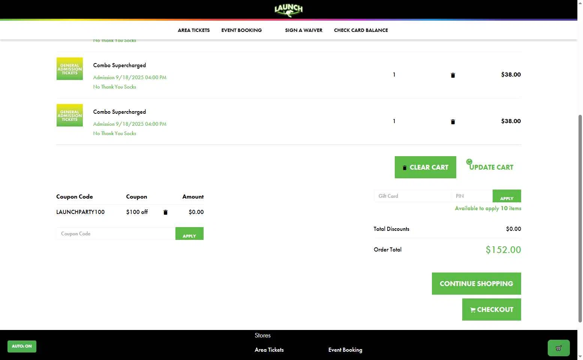
Task: Click the footer Stores heading
Action: pyautogui.click(x=262, y=336)
